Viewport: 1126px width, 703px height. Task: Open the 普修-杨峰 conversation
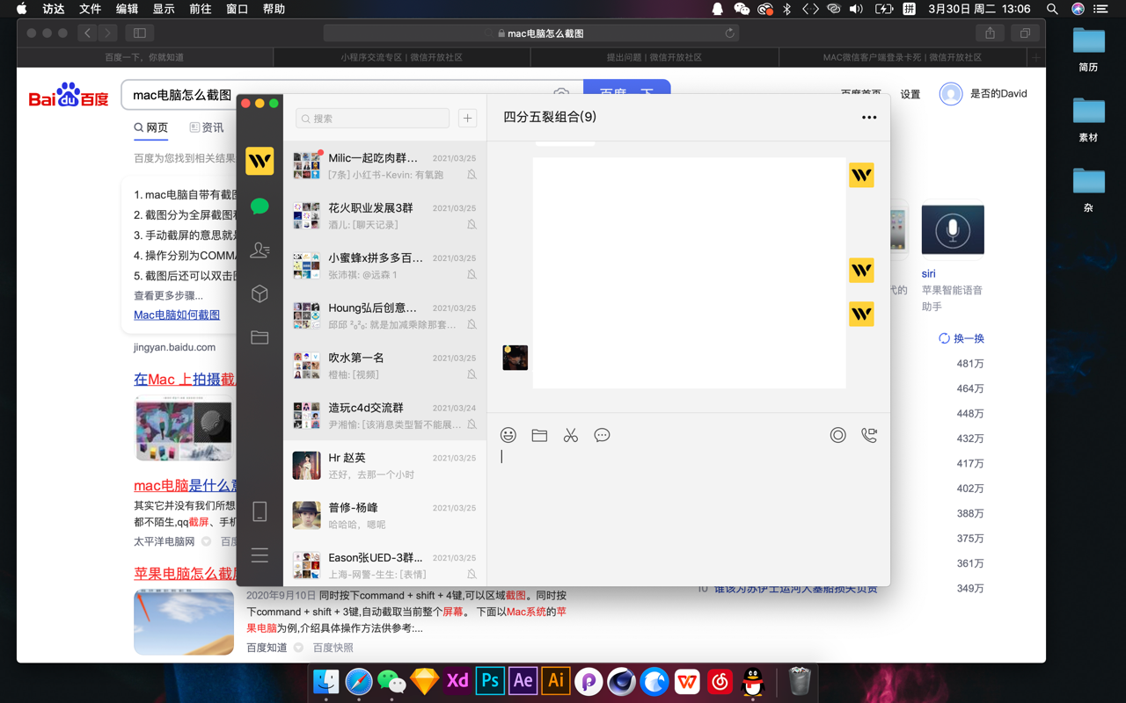click(x=385, y=516)
